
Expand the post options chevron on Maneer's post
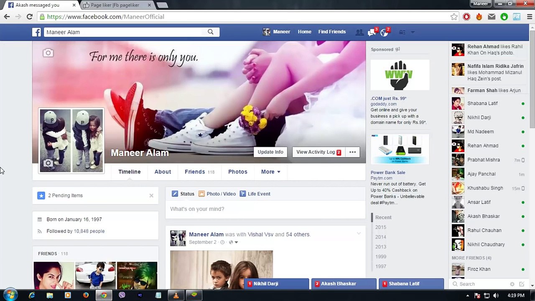(359, 234)
